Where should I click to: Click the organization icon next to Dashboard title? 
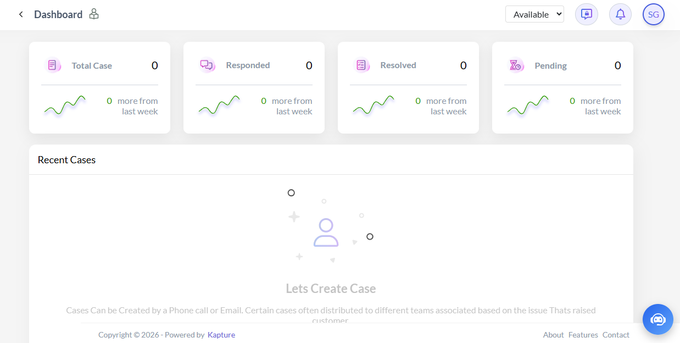pyautogui.click(x=94, y=14)
